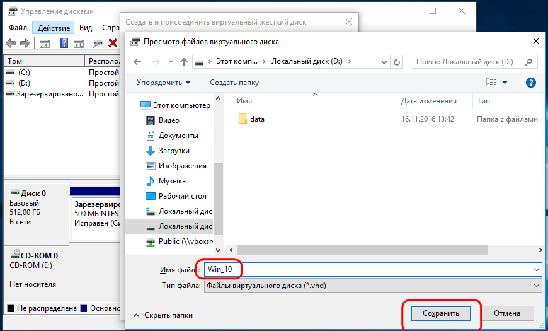Click the Forward arrow in Disk Management toolbar
The width and height of the screenshot is (548, 331).
coord(25,44)
